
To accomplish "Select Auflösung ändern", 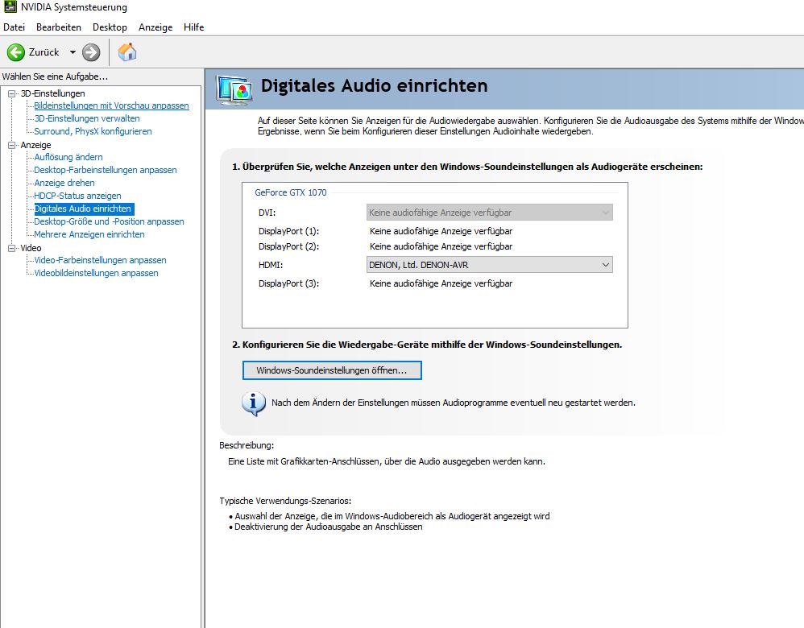I will click(x=68, y=157).
